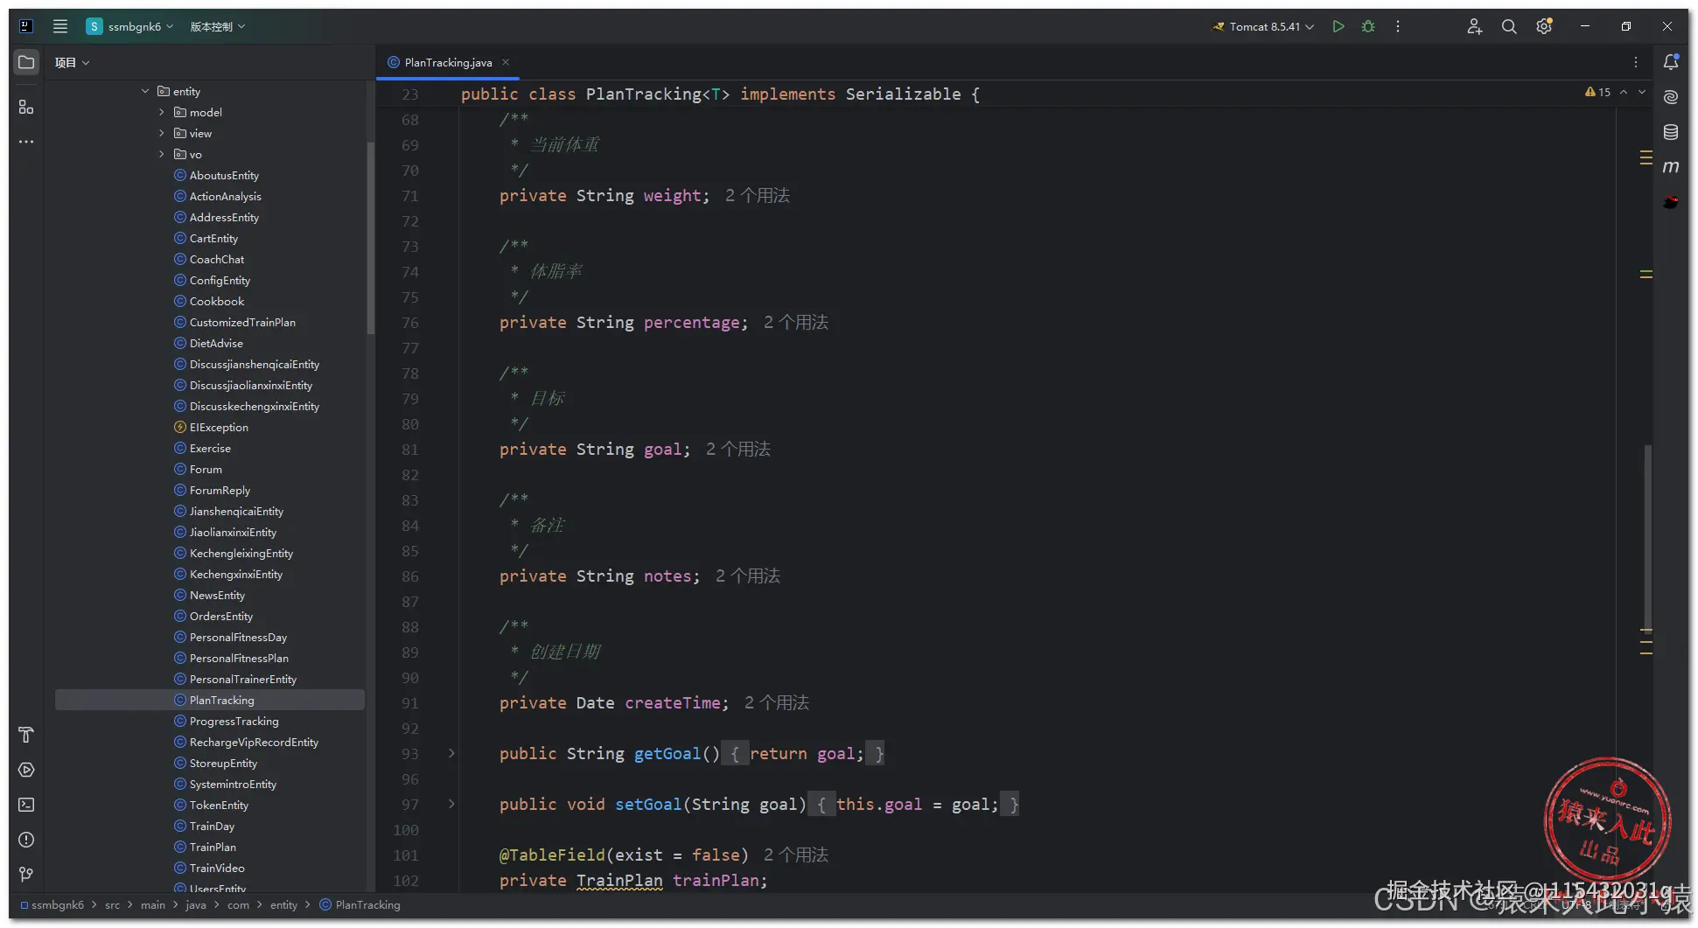
Task: Collapse the entity folder
Action: point(145,91)
